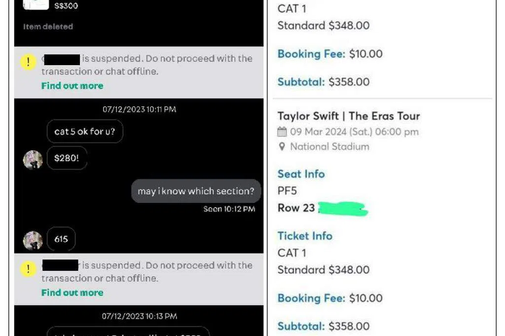Tap the '$280!' chat bubble
This screenshot has width=505, height=336.
click(x=67, y=159)
